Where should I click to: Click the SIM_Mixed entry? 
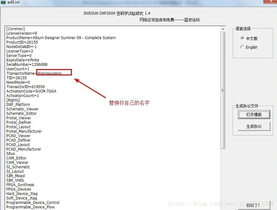point(16,176)
